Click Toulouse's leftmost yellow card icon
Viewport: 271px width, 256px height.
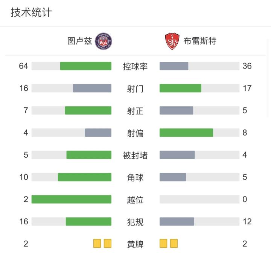97,244
